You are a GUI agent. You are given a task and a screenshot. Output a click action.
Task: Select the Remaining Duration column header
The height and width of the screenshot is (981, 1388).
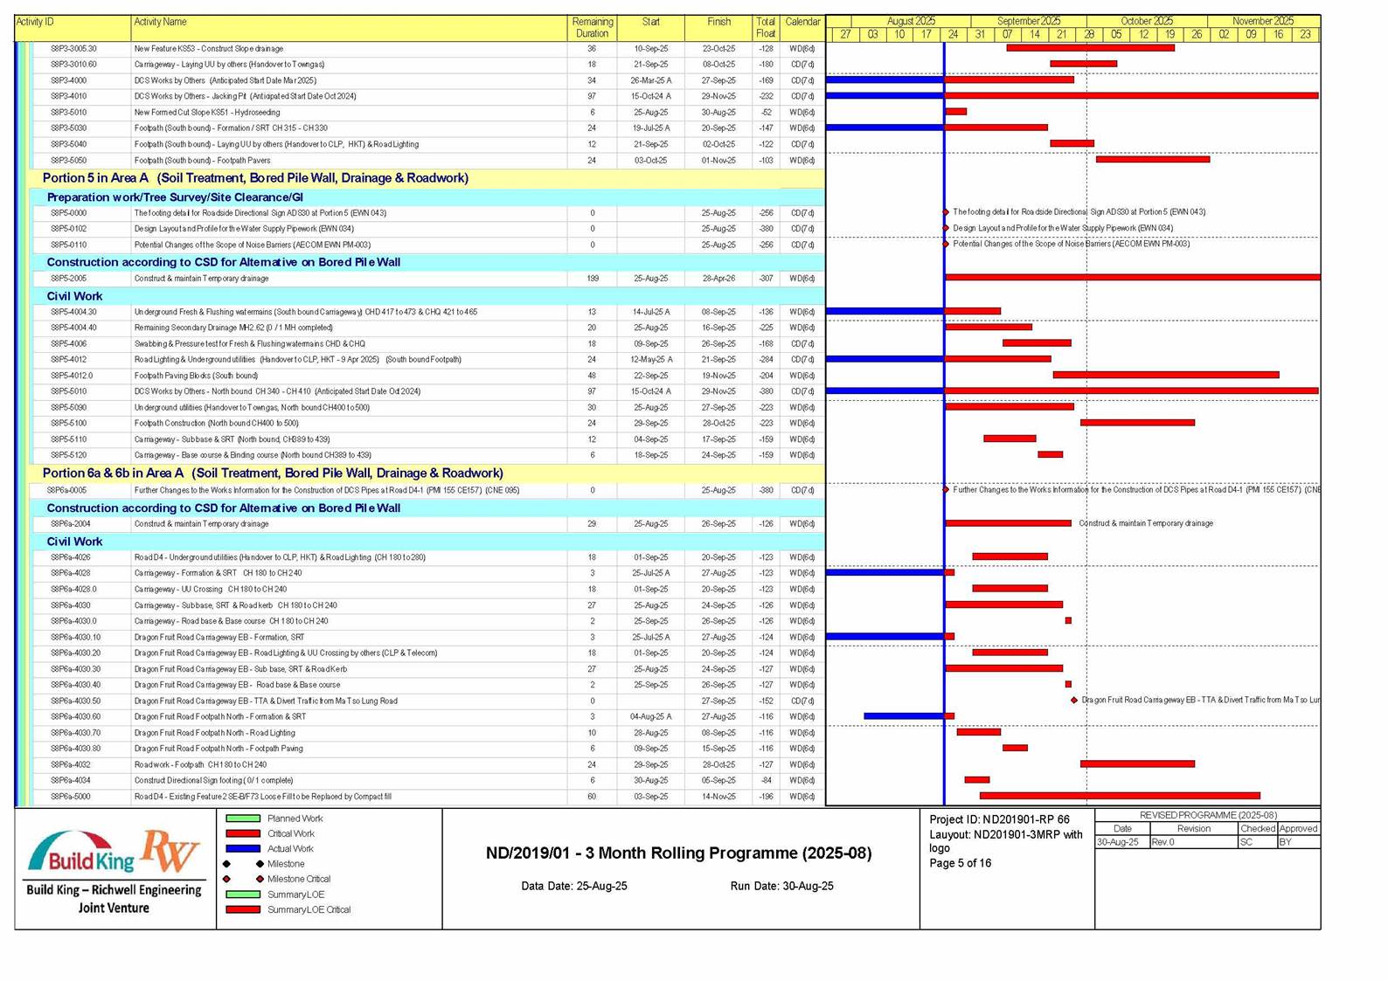[592, 28]
